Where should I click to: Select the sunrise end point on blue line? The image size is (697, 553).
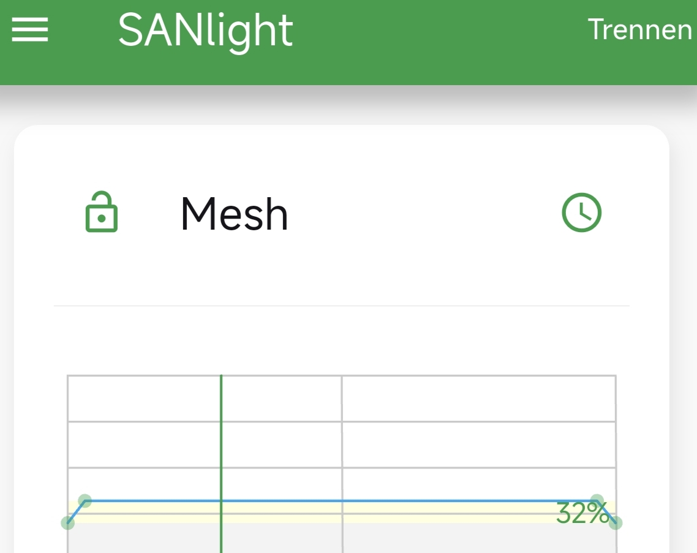(x=85, y=501)
